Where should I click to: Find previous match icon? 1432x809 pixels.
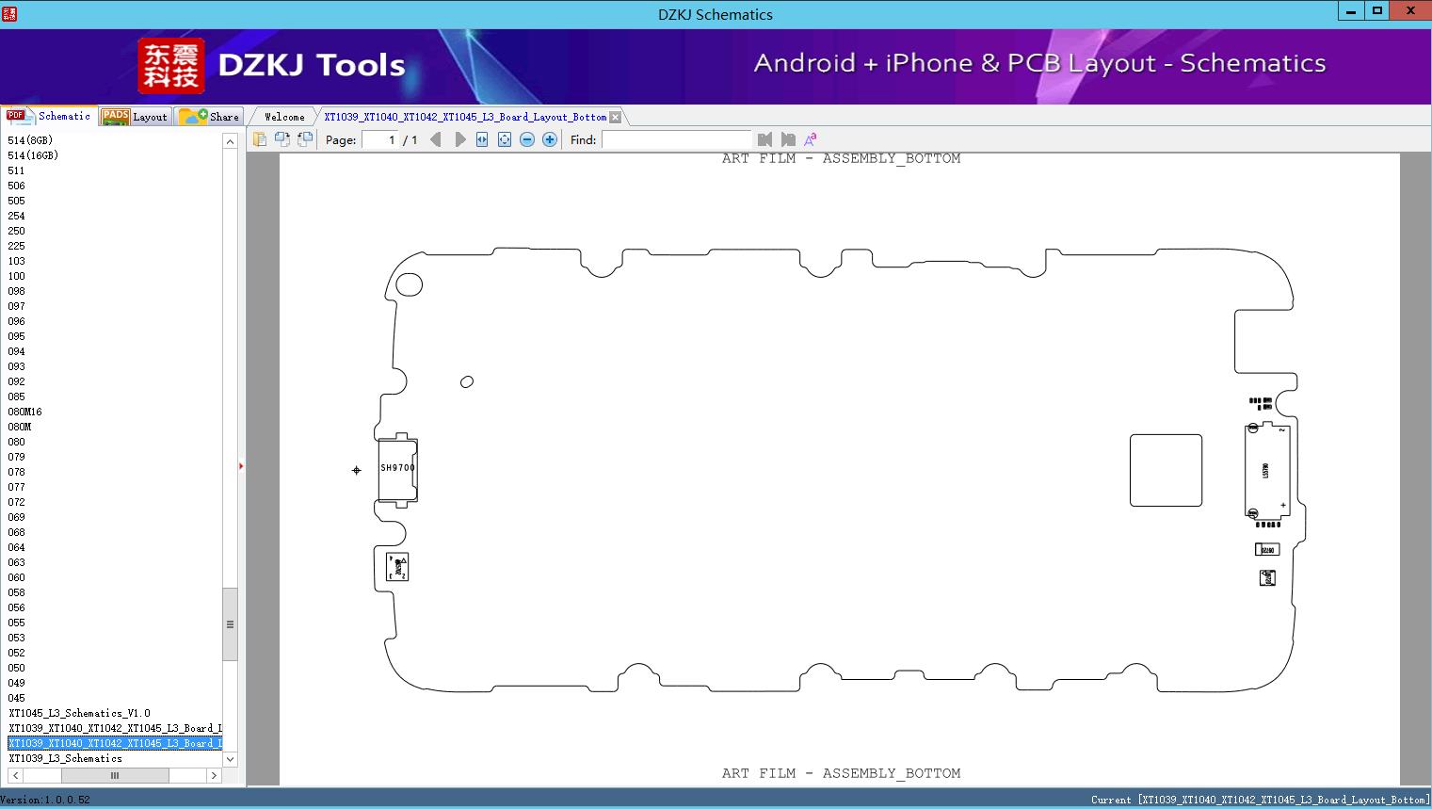764,139
